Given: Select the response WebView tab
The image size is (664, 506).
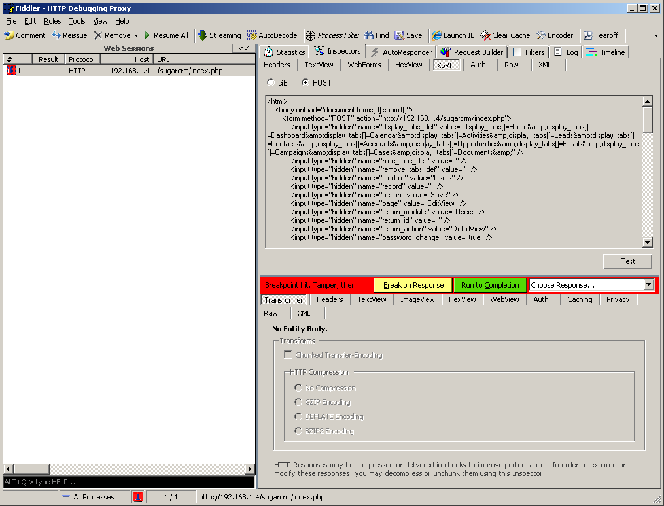Looking at the screenshot, I should click(505, 299).
